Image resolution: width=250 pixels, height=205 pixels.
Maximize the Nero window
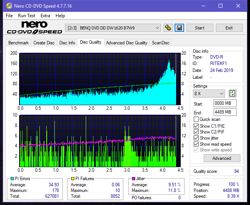coord(221,6)
